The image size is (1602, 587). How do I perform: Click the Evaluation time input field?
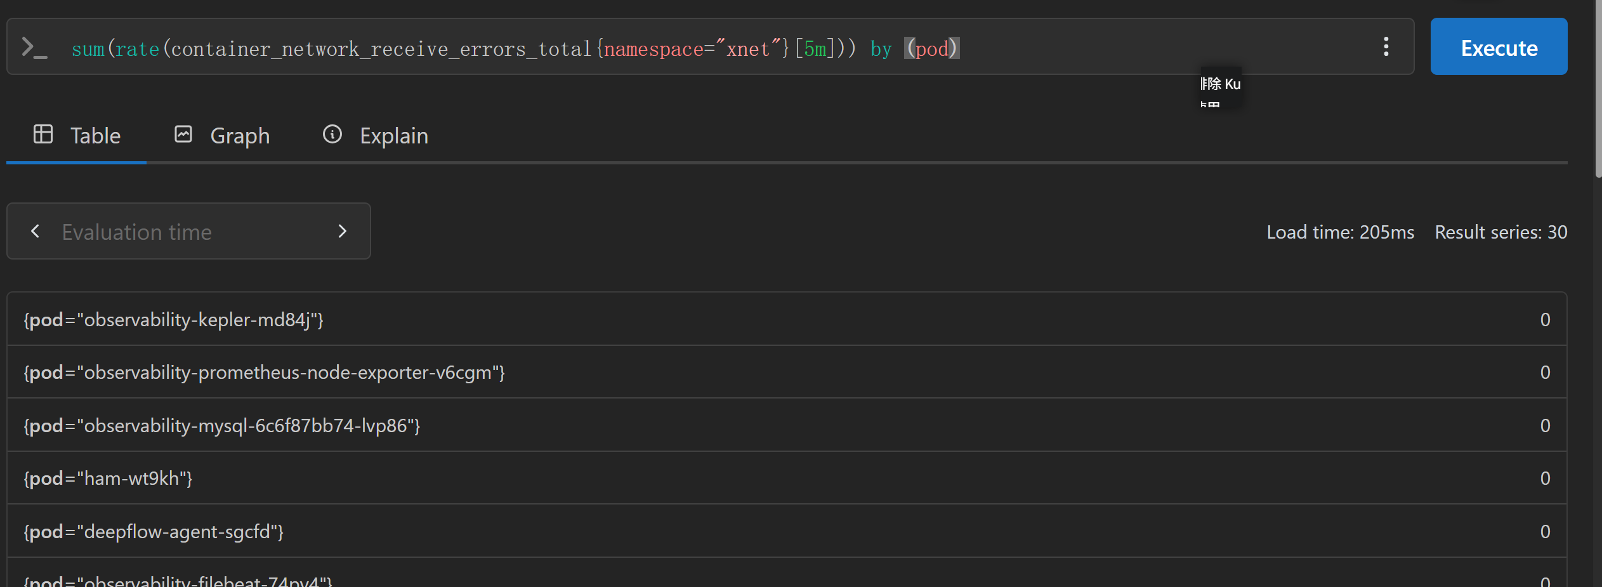click(x=189, y=232)
